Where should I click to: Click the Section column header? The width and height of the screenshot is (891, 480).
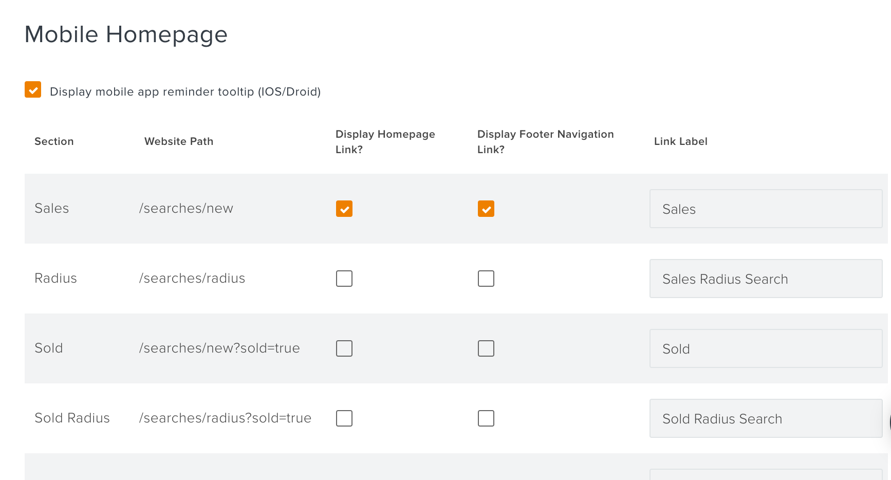point(54,141)
